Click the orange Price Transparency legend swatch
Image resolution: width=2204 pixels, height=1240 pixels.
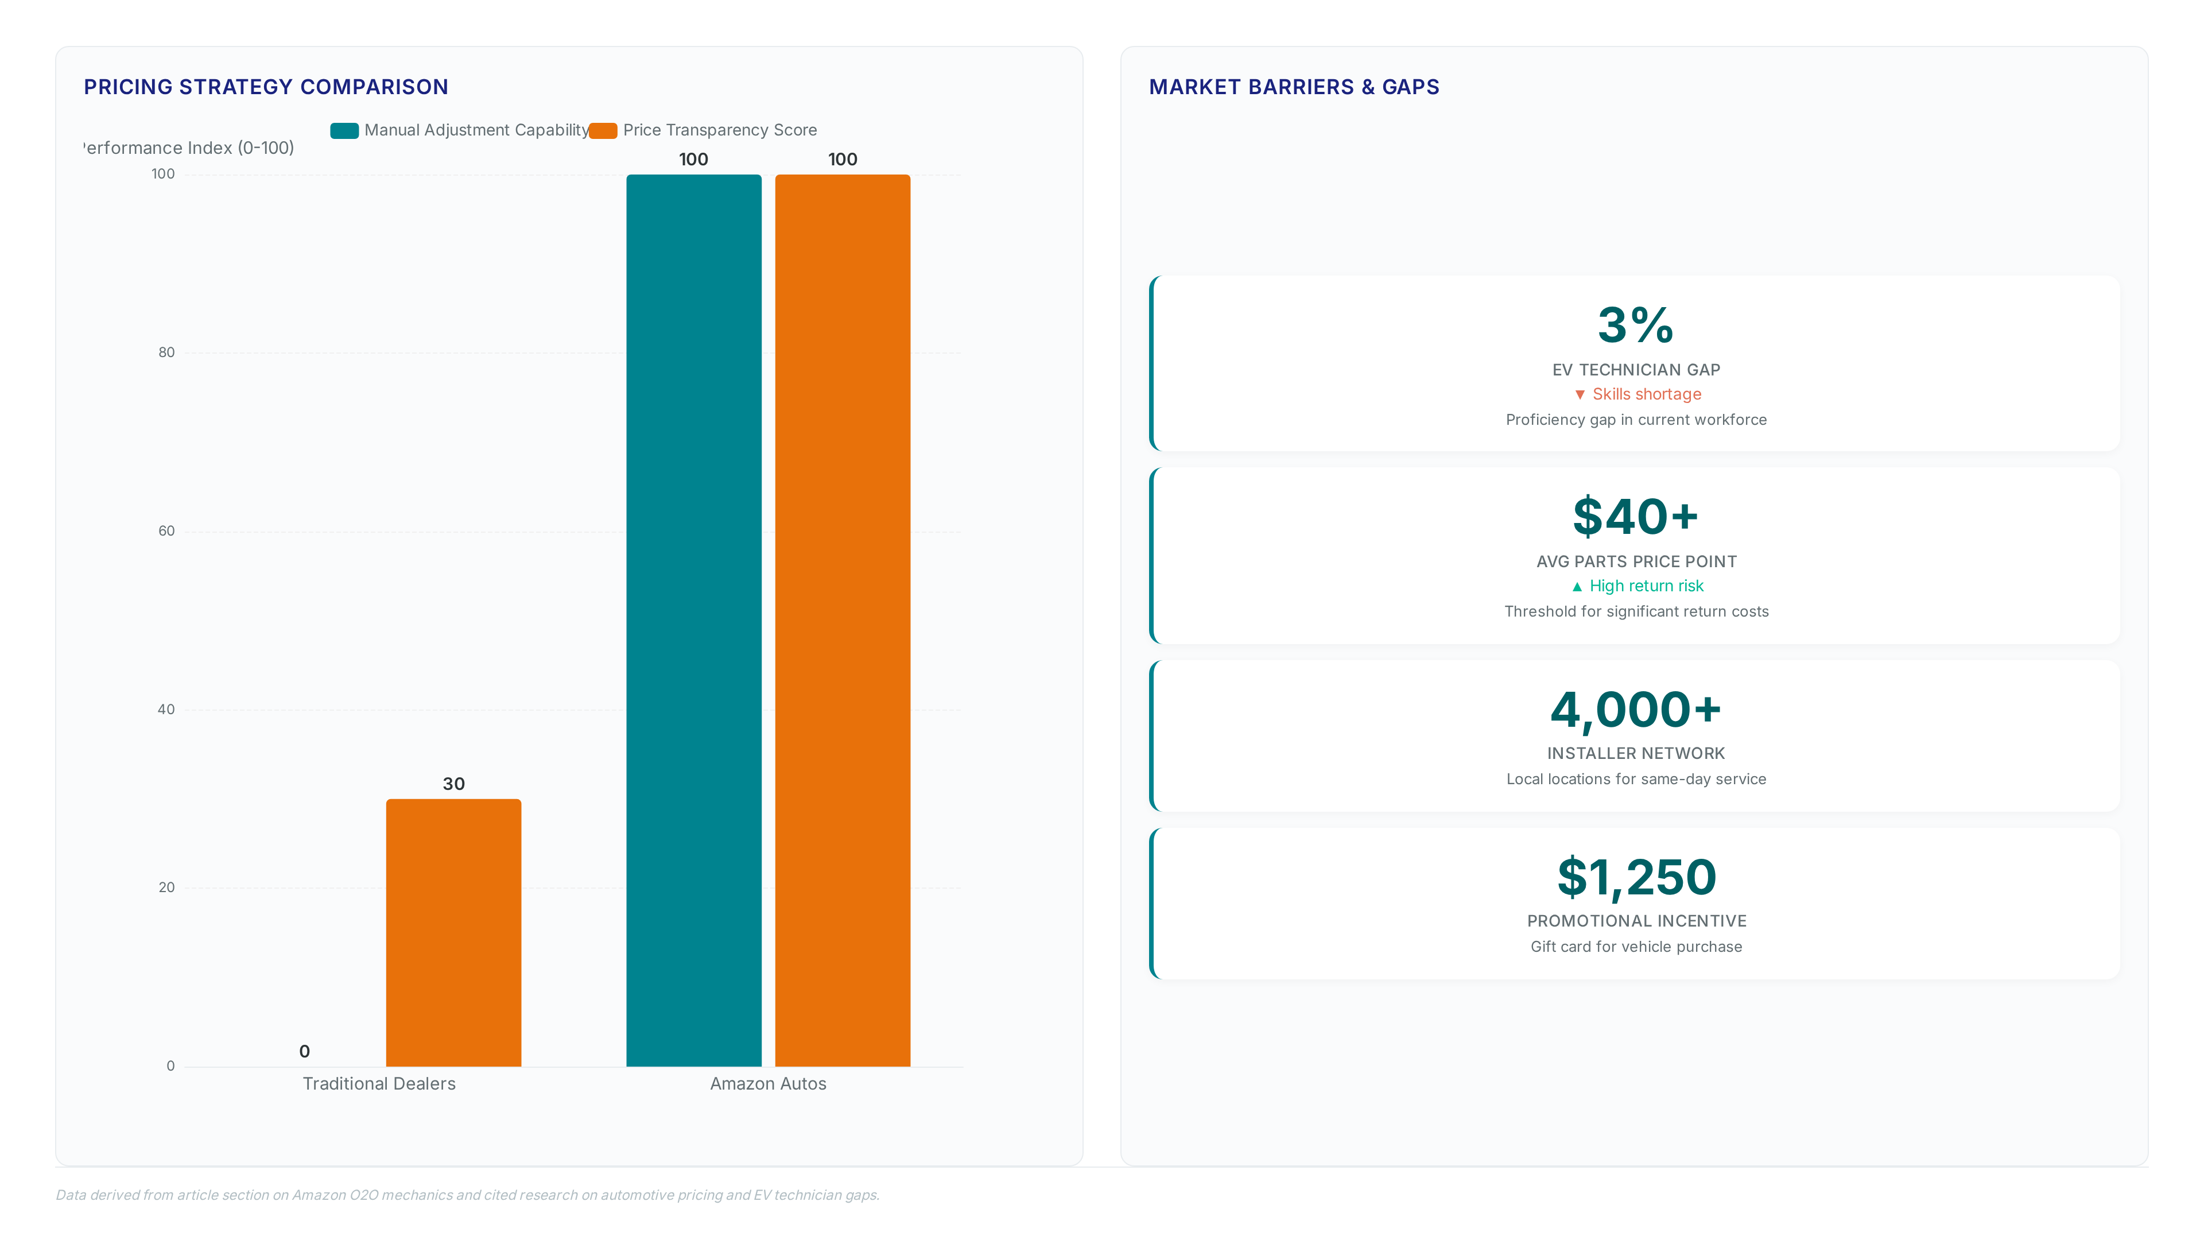click(603, 131)
